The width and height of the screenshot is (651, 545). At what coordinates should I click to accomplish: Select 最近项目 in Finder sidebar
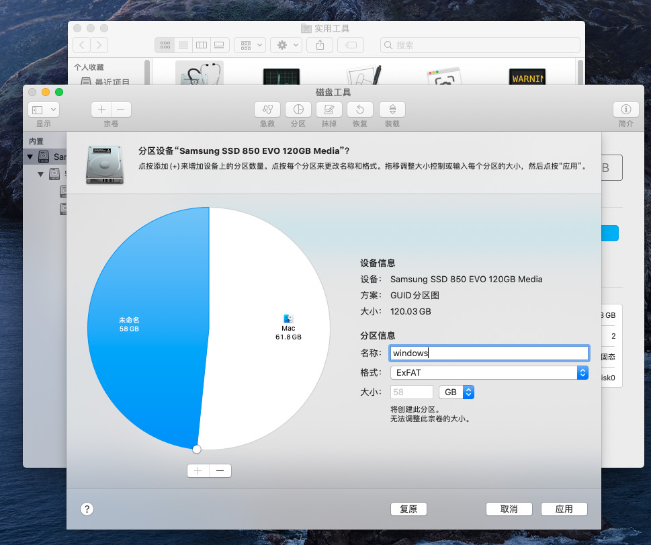click(x=105, y=81)
